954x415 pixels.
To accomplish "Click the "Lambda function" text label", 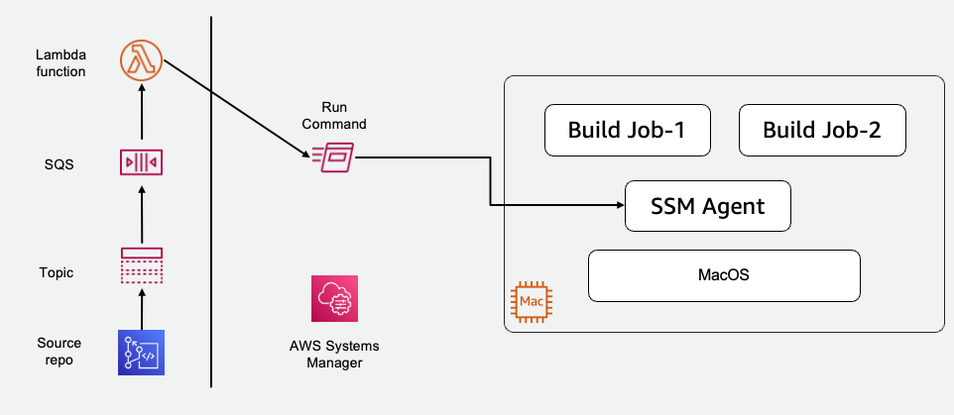I will pyautogui.click(x=60, y=62).
